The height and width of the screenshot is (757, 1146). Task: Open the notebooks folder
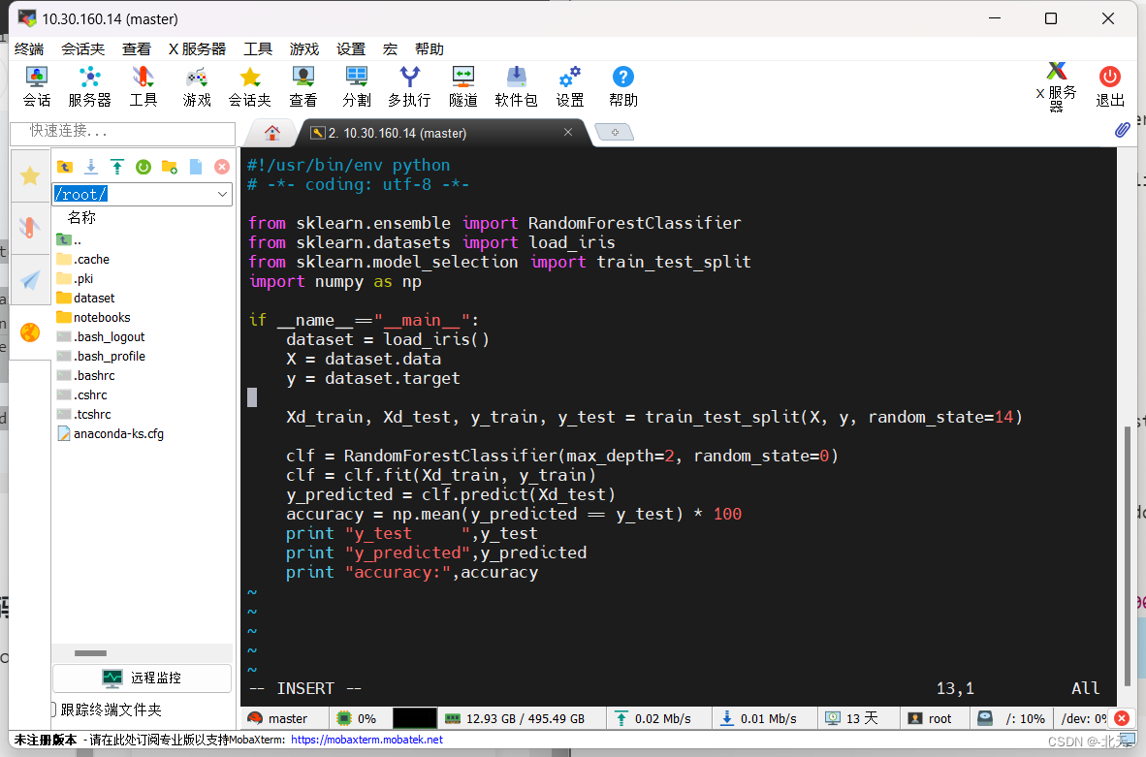tap(101, 317)
